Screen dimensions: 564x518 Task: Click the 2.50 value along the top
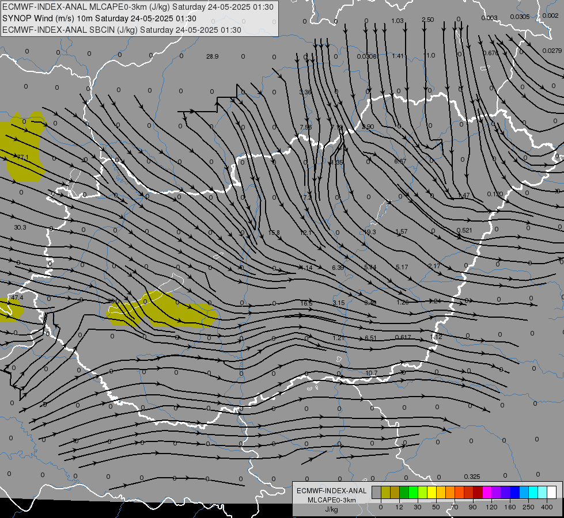click(x=427, y=20)
